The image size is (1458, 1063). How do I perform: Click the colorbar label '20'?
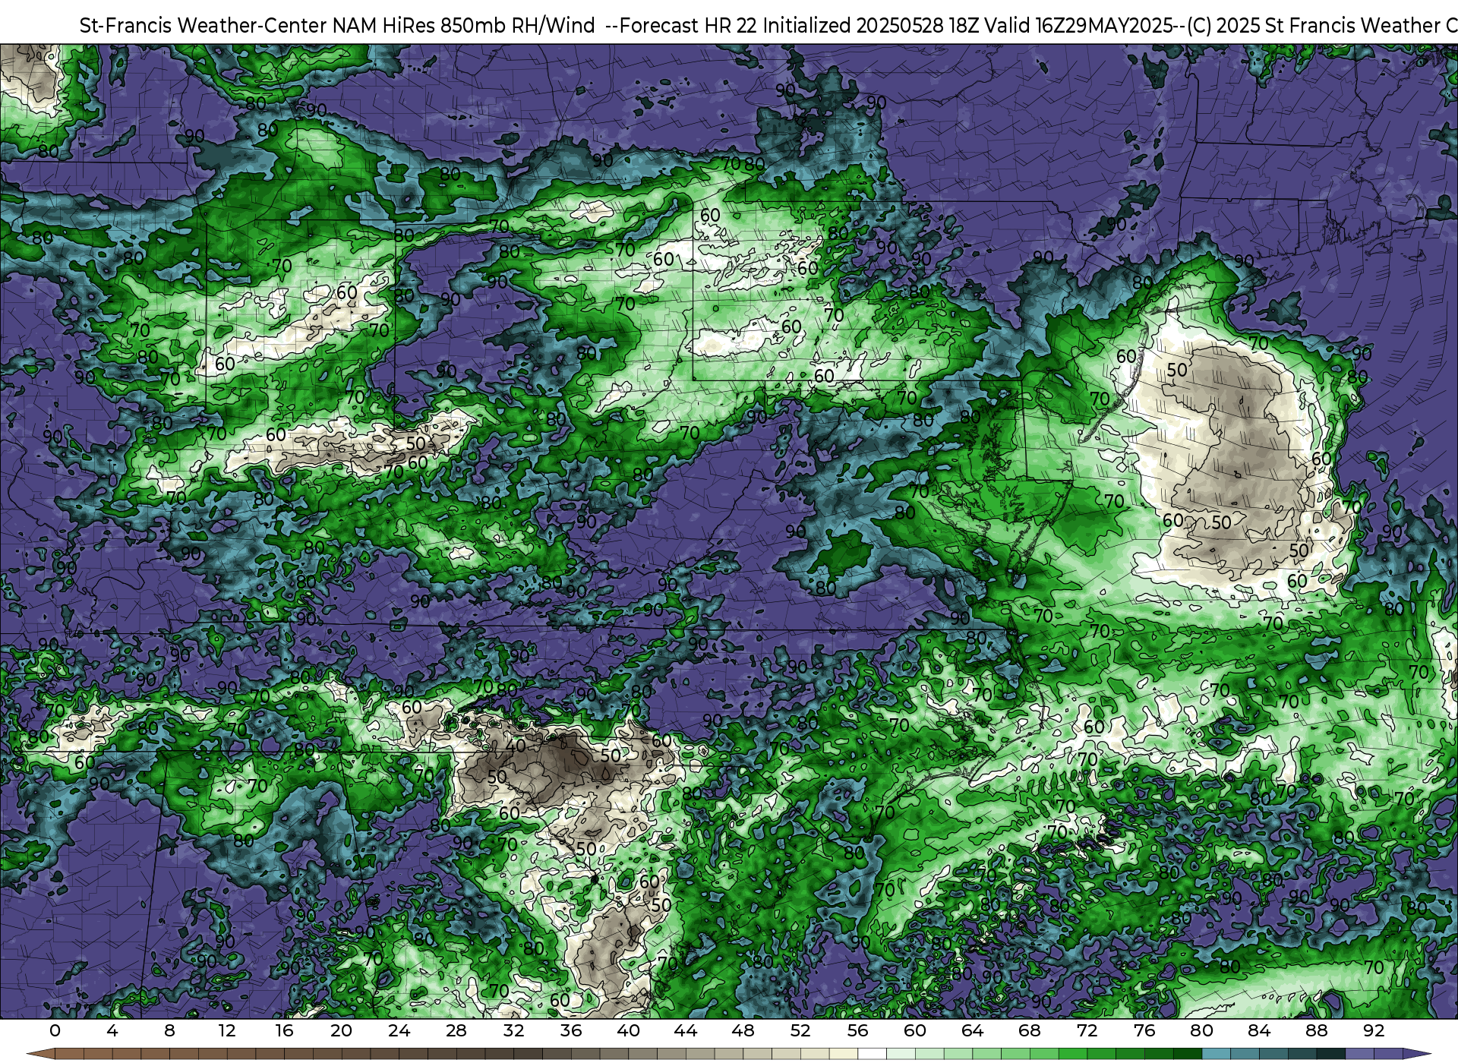(341, 1030)
